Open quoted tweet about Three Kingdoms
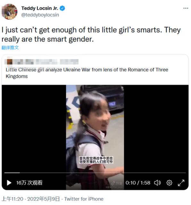Screen dimensions: 191x205 87,73
